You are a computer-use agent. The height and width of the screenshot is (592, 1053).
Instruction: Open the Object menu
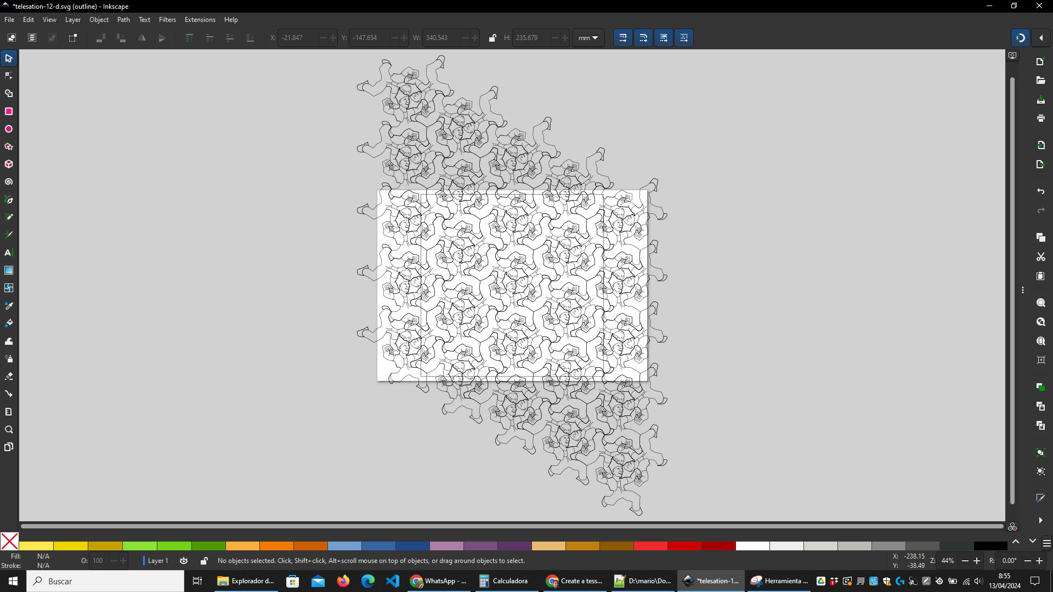[98, 20]
